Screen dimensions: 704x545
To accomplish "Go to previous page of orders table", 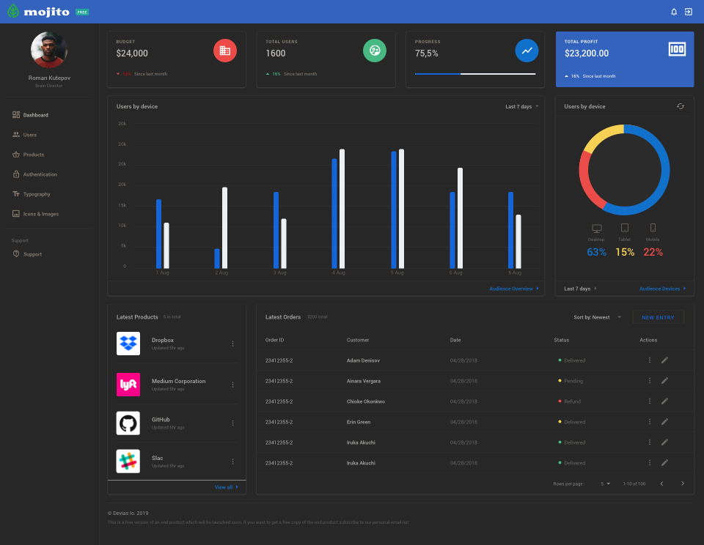I will [661, 483].
